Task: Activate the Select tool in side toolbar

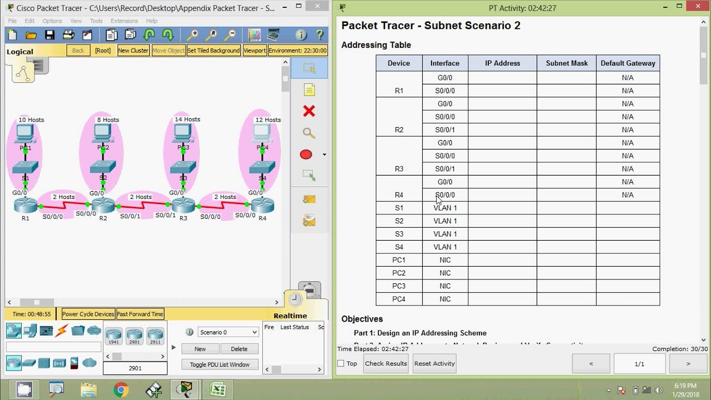Action: pyautogui.click(x=309, y=68)
